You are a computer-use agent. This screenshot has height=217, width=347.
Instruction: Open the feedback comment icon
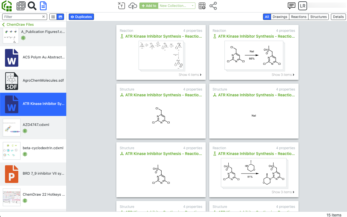(x=291, y=6)
